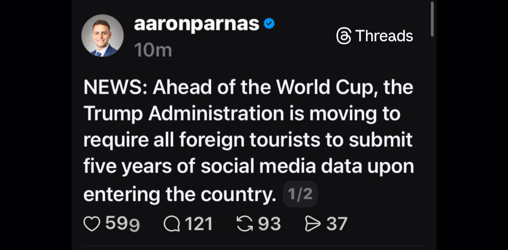View the 599 likes count

click(122, 224)
